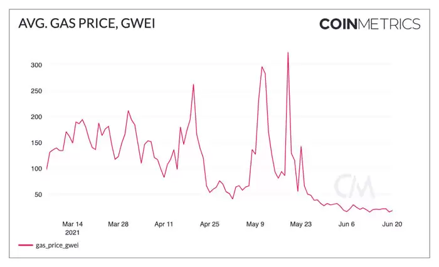This screenshot has height=267, width=439.
Task: Click the 2021 year label
Action: (73, 232)
